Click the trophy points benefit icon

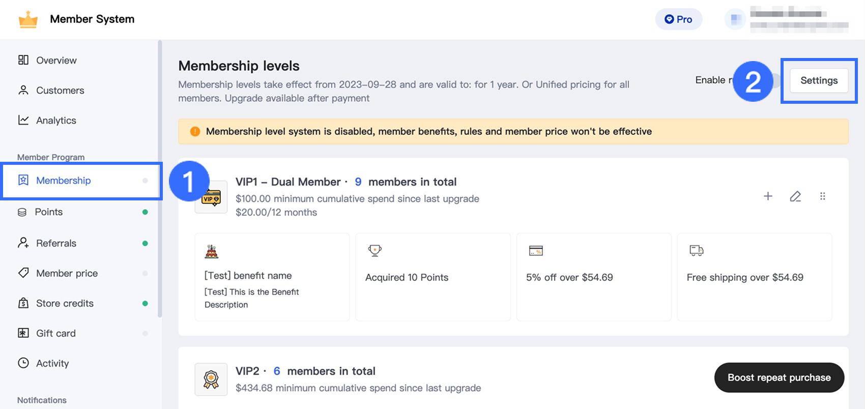[374, 250]
